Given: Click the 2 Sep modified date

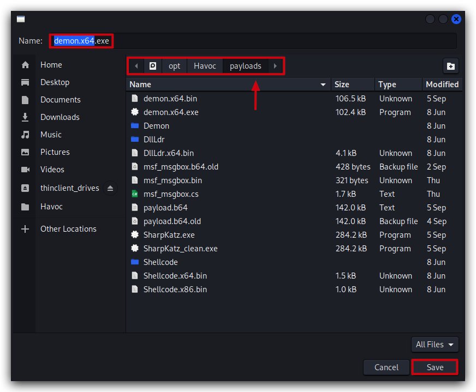Looking at the screenshot, I should pyautogui.click(x=436, y=167).
